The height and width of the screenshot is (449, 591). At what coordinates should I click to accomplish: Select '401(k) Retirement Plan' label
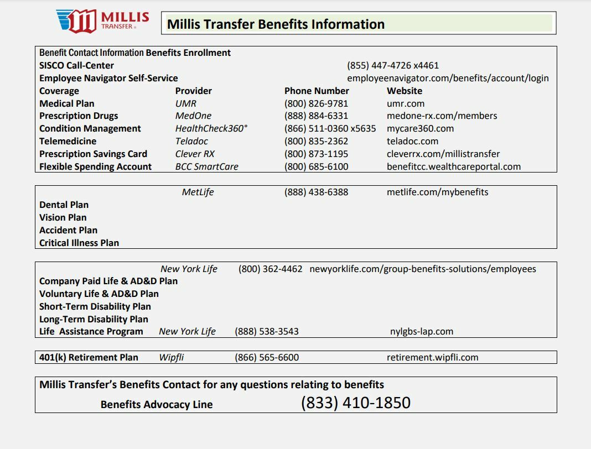pos(89,357)
